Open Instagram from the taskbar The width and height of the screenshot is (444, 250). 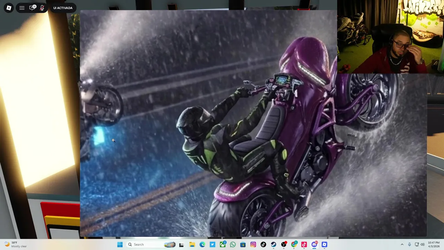253,244
